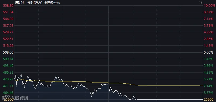Click the 8.57% red percentage label
This screenshot has width=216, height=102.
coord(209,12)
